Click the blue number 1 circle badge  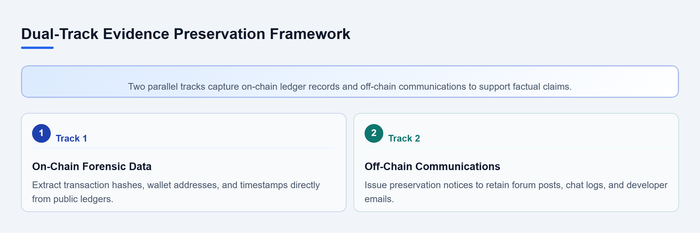coord(41,133)
